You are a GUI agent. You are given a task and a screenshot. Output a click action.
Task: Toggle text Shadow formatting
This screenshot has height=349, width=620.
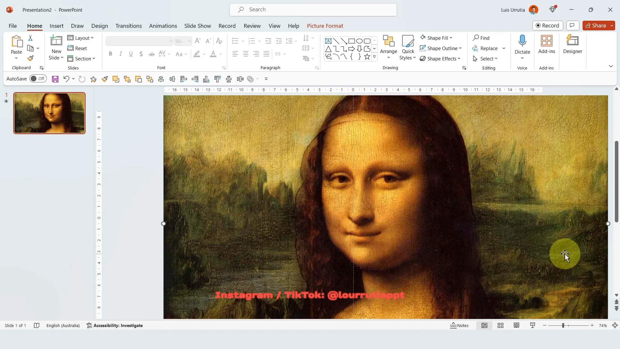(x=141, y=54)
